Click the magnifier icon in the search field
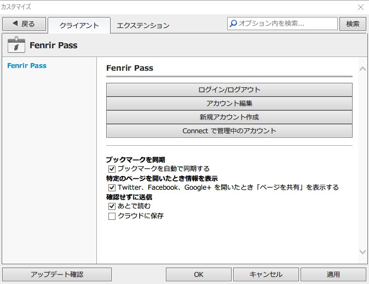Image resolution: width=369 pixels, height=284 pixels. coord(233,24)
